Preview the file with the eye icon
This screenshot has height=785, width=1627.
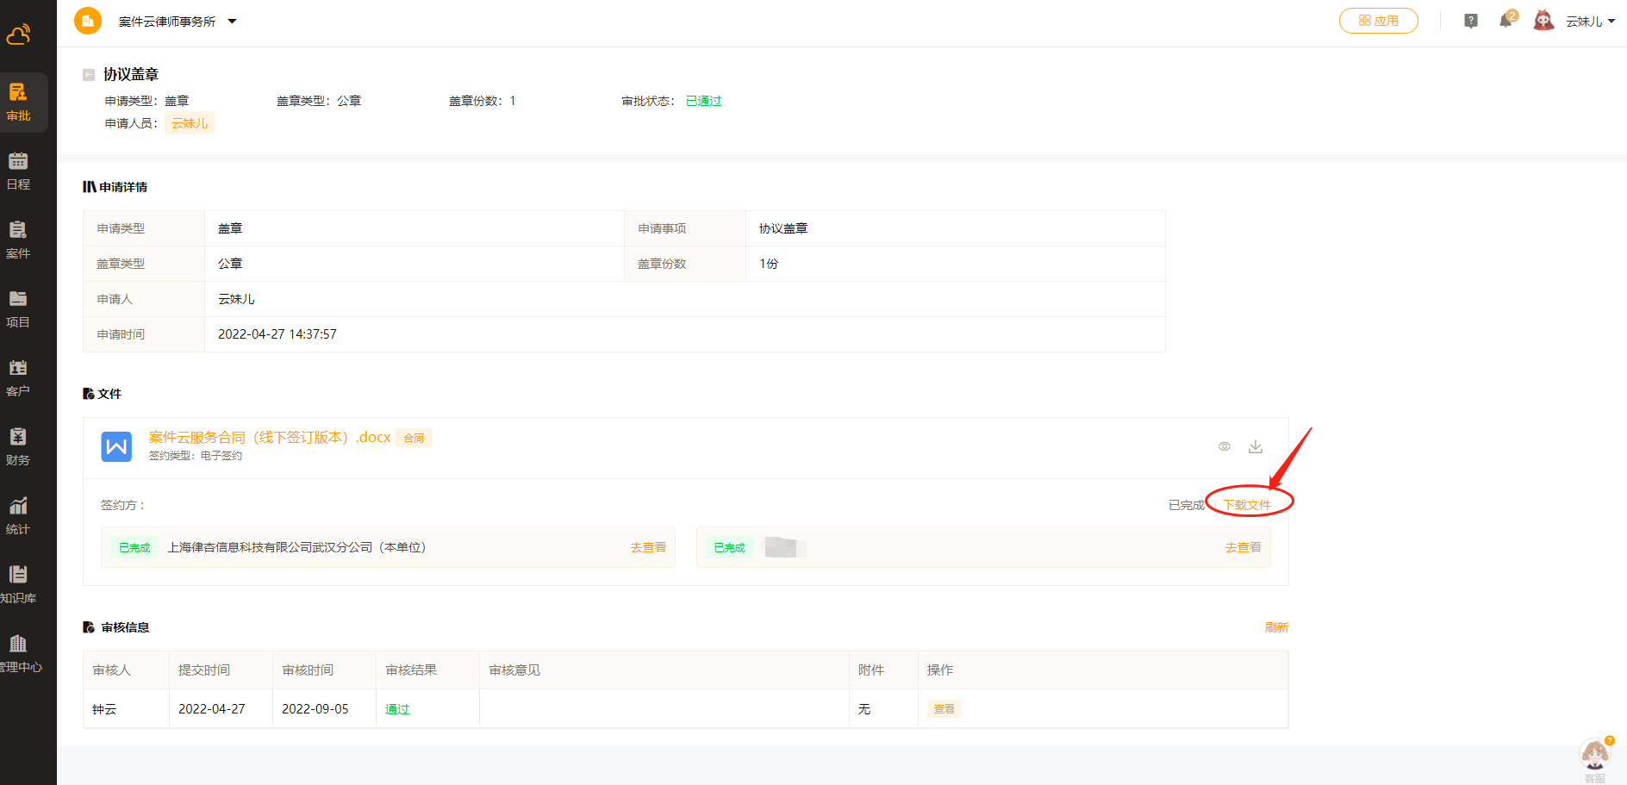1225,446
